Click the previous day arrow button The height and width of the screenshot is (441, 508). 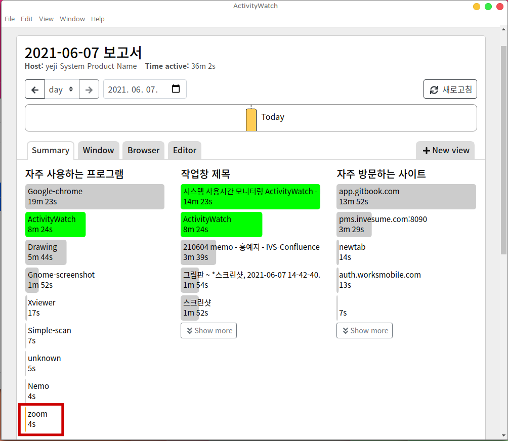click(35, 90)
